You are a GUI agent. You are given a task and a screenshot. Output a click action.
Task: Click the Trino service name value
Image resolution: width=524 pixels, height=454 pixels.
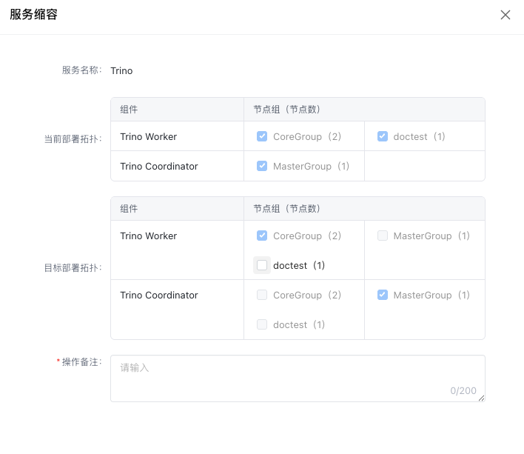121,71
